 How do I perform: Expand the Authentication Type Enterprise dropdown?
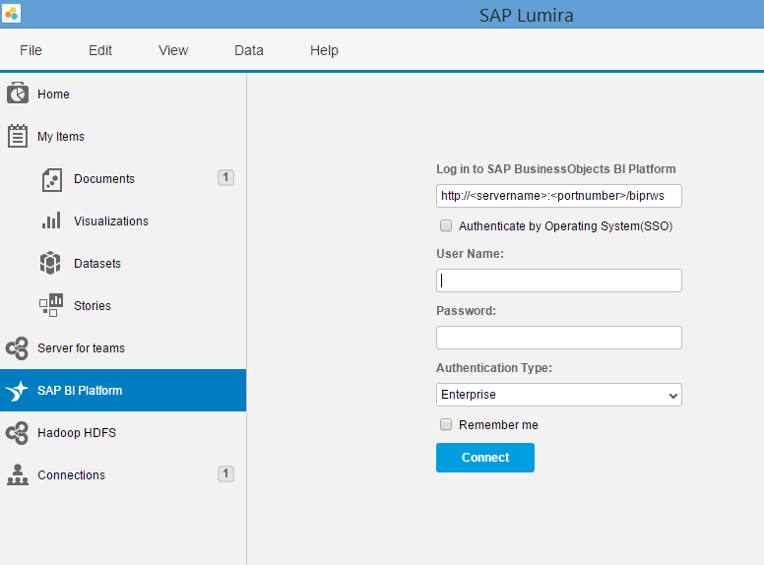[x=559, y=395]
